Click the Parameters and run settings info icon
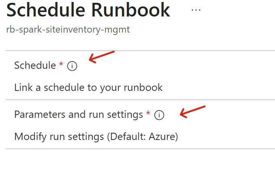Image resolution: width=275 pixels, height=191 pixels. (x=159, y=115)
